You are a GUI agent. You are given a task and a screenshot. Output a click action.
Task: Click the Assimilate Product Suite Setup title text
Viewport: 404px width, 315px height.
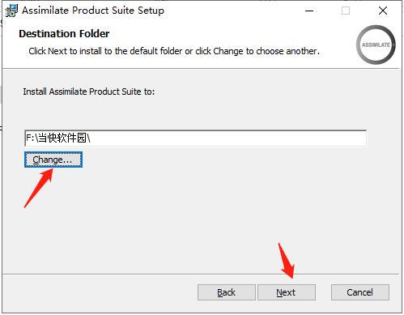(93, 11)
